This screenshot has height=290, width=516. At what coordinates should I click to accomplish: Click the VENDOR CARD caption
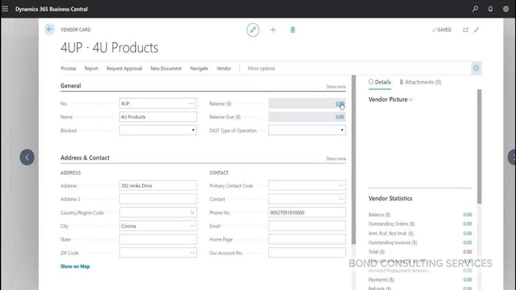point(75,30)
